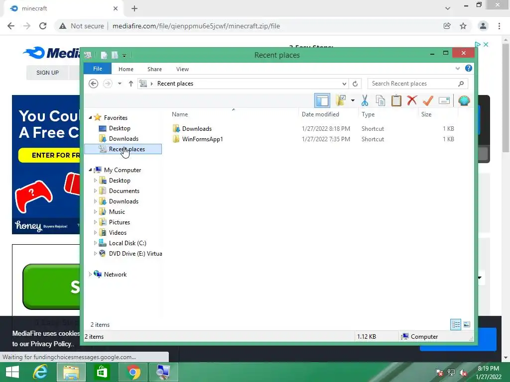Select the WinFormsApp1 shortcut in file list
This screenshot has height=382, width=510.
[202, 139]
